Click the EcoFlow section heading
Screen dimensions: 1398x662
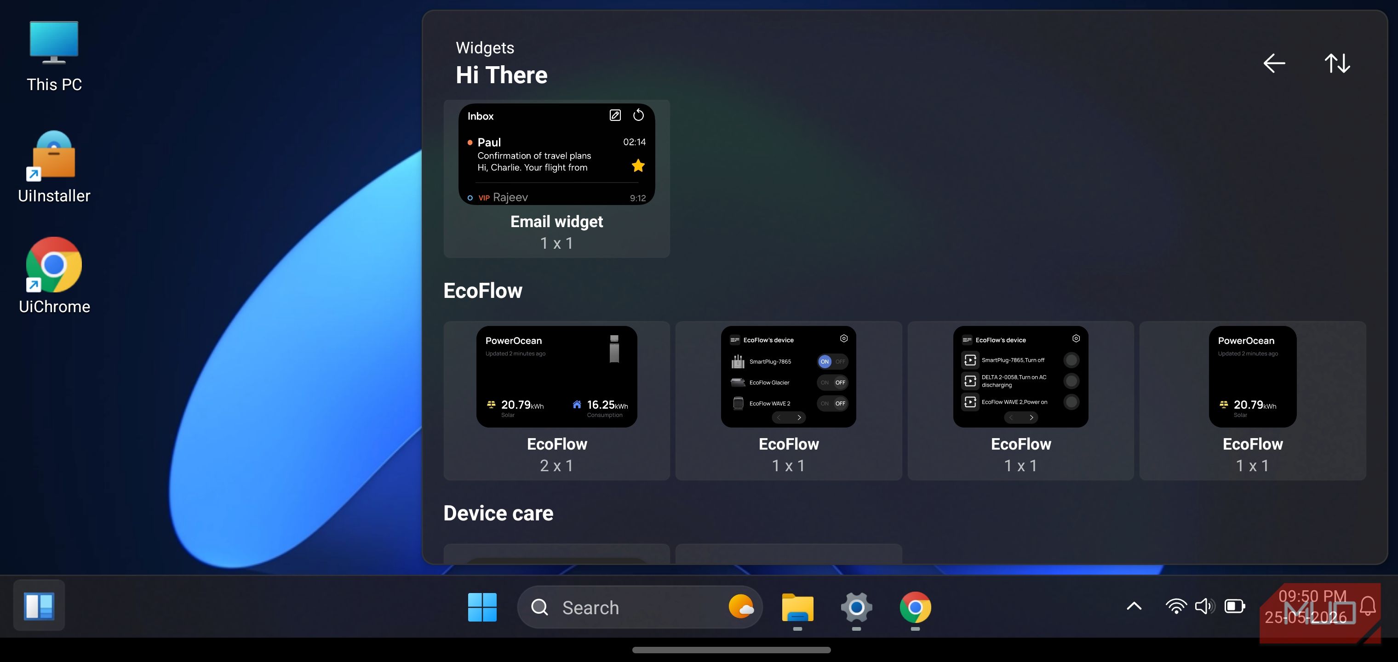tap(482, 291)
